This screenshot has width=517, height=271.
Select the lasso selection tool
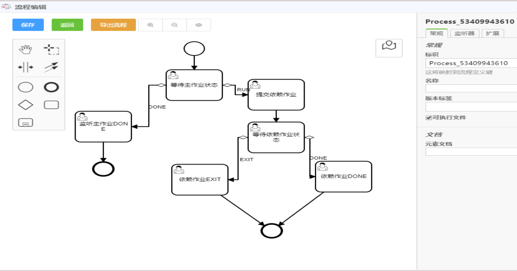point(51,50)
